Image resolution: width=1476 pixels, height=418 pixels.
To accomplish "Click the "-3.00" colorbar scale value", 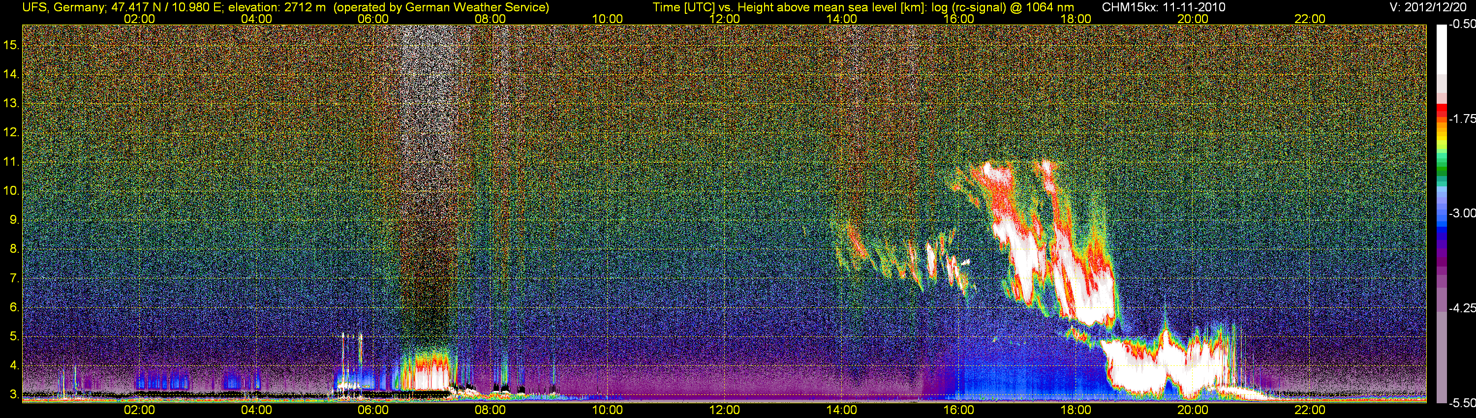I will point(1462,213).
